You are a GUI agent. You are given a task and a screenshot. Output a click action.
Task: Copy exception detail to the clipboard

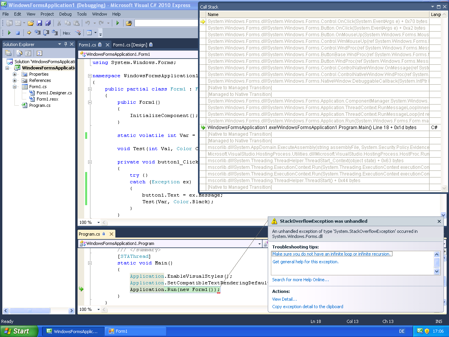(308, 307)
